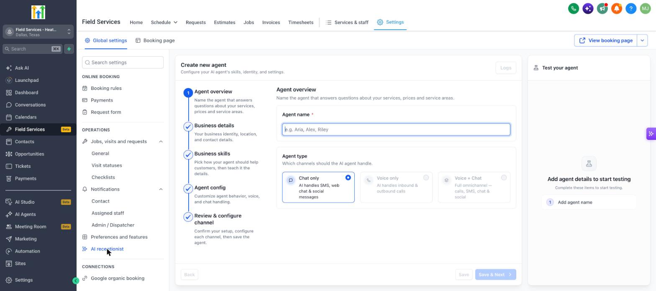Click the Back button
Image resolution: width=656 pixels, height=291 pixels.
pyautogui.click(x=190, y=275)
